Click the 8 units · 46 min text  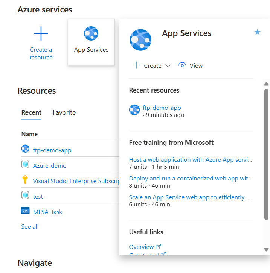coord(149,186)
